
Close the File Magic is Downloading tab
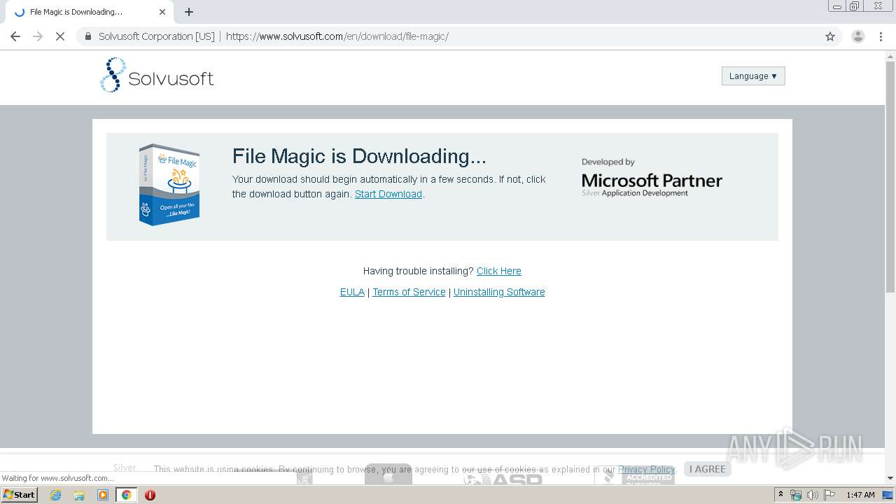point(162,12)
